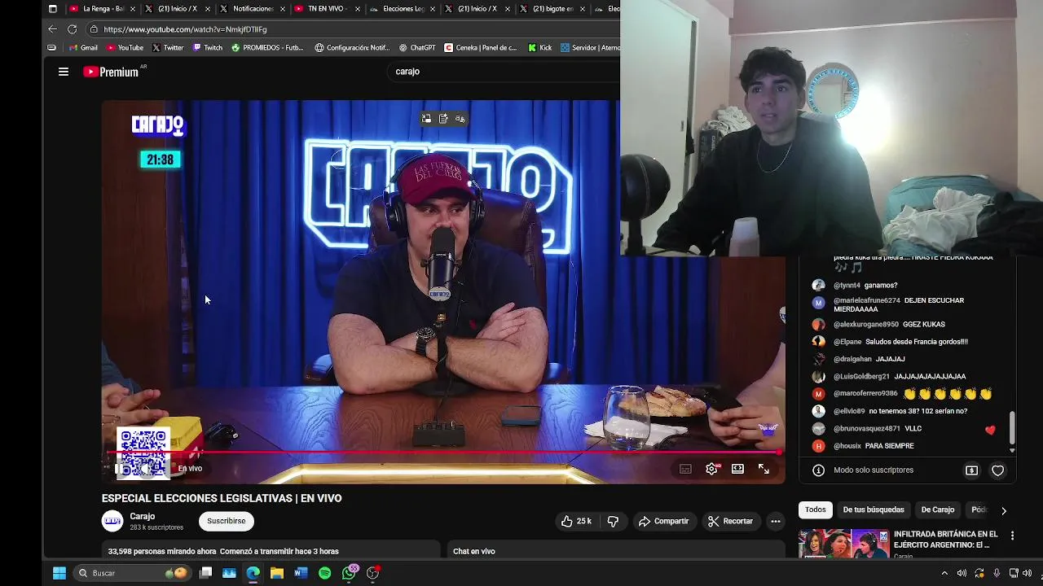Enter fullscreen on the video
Image resolution: width=1043 pixels, height=586 pixels.
point(764,469)
